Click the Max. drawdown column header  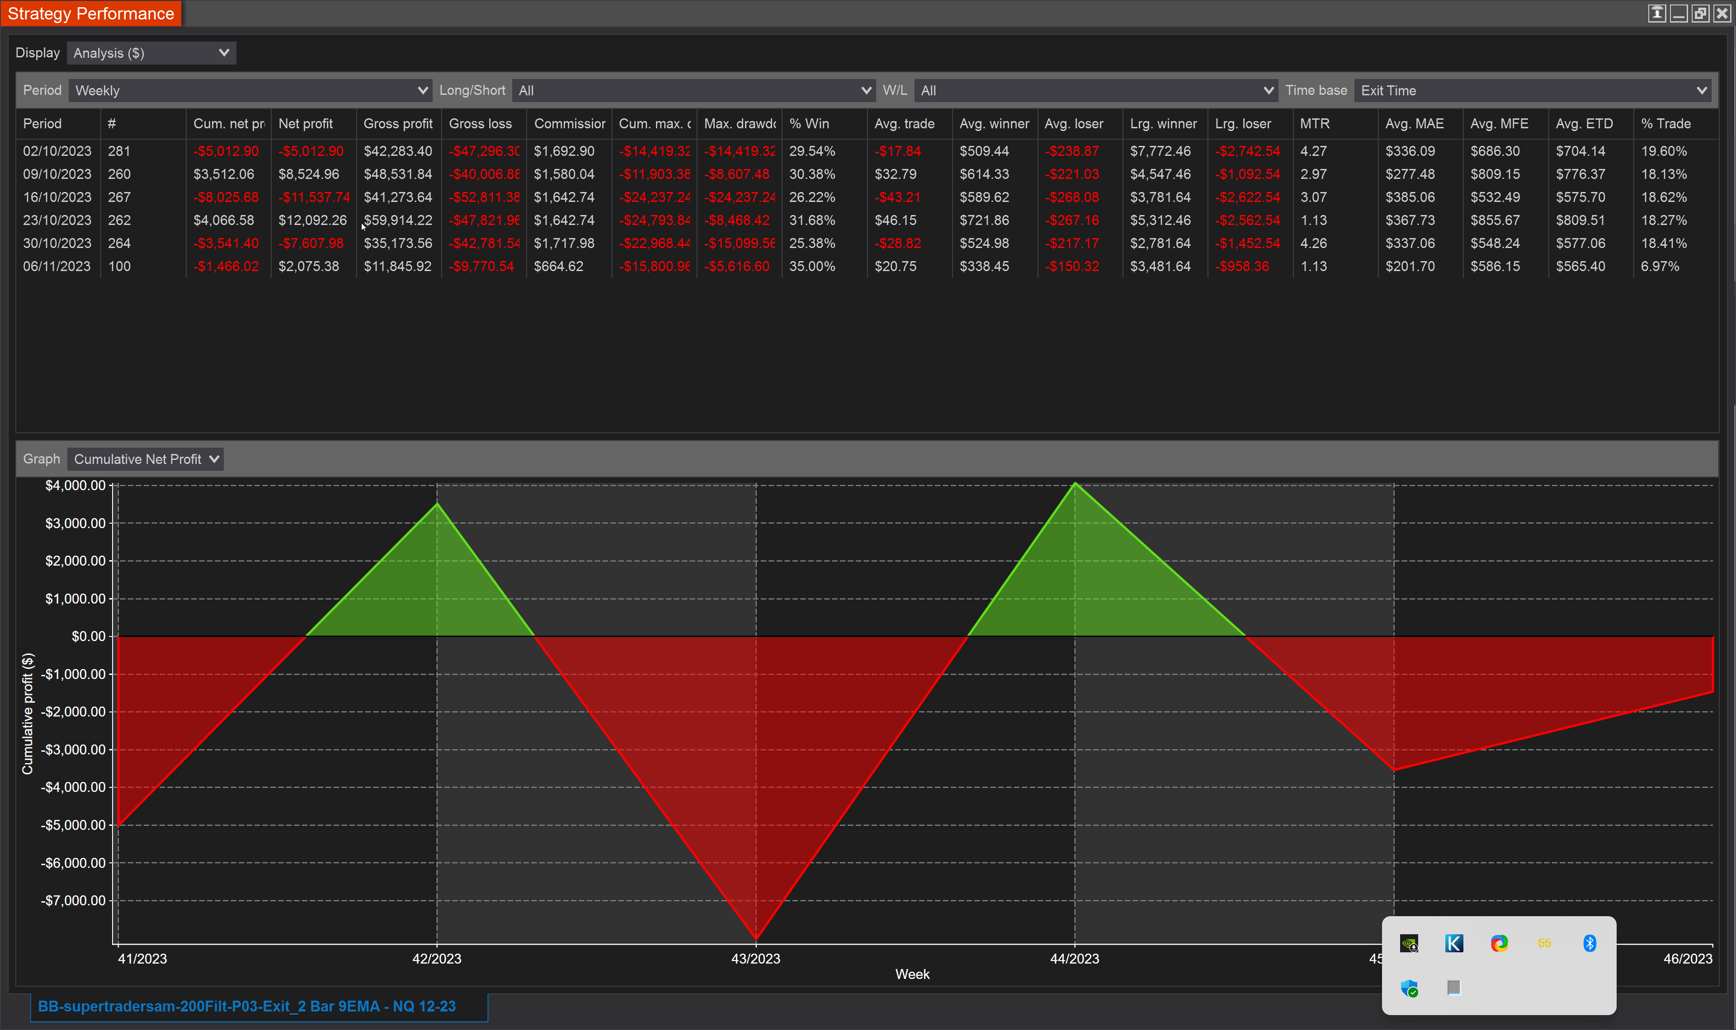coord(740,123)
